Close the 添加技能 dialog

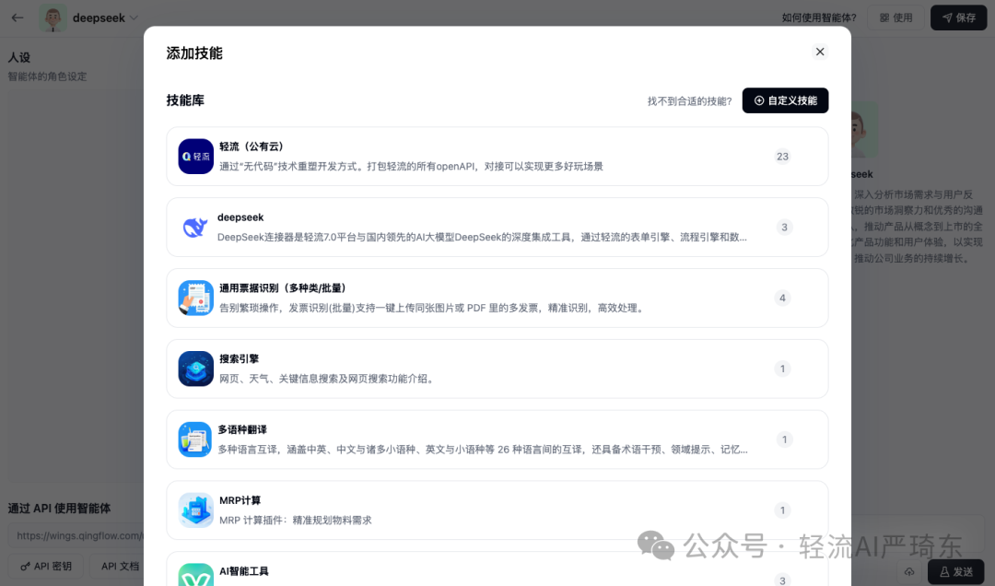pos(820,52)
